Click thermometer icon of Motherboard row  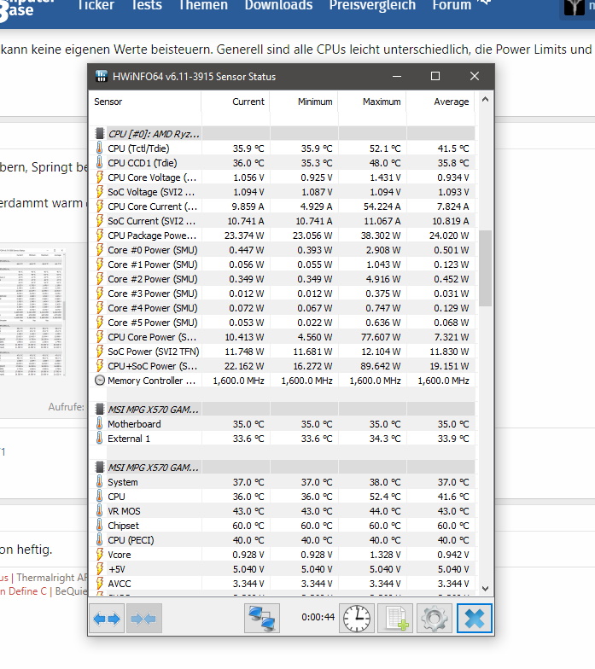(99, 423)
